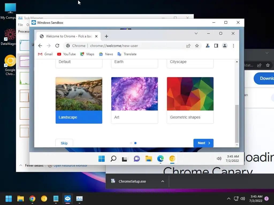
Task: Open the Maps bookmark
Action: (87, 54)
